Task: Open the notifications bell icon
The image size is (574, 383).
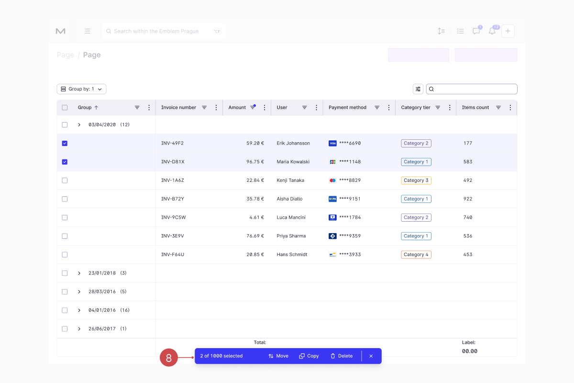Action: click(492, 31)
